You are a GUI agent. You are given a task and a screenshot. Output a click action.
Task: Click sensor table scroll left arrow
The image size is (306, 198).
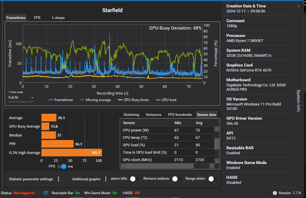(x=123, y=166)
